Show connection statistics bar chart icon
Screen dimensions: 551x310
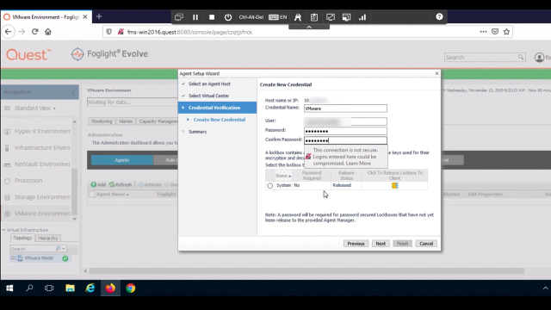[362, 17]
